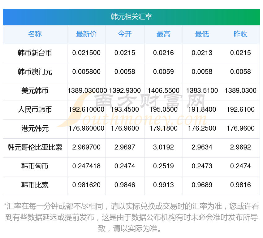Select the 最低 column header

pos(202,34)
